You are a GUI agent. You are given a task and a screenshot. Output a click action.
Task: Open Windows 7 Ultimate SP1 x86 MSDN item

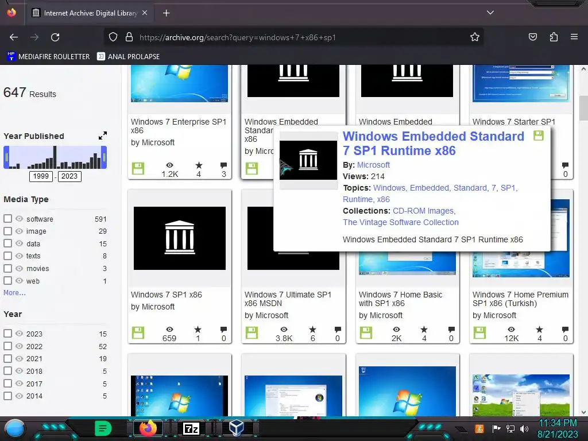click(288, 299)
